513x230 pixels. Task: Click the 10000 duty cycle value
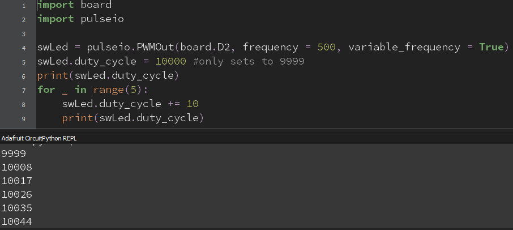click(171, 62)
